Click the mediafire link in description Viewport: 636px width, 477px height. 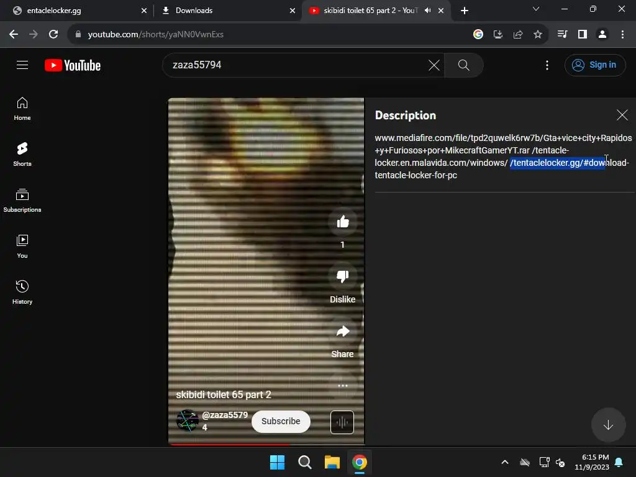point(503,144)
